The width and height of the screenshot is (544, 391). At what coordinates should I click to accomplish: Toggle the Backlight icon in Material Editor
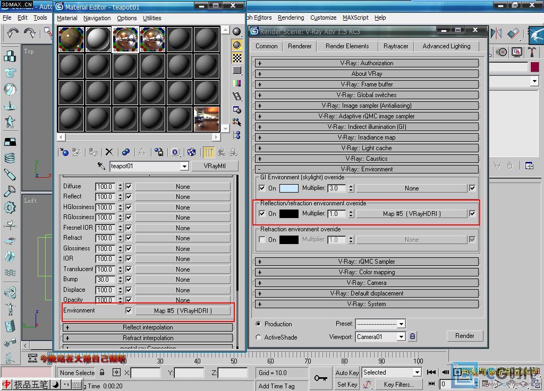237,45
